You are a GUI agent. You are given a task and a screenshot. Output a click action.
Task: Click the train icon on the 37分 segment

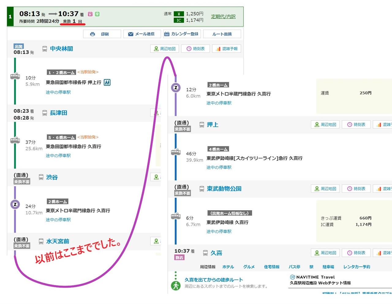tap(15, 140)
